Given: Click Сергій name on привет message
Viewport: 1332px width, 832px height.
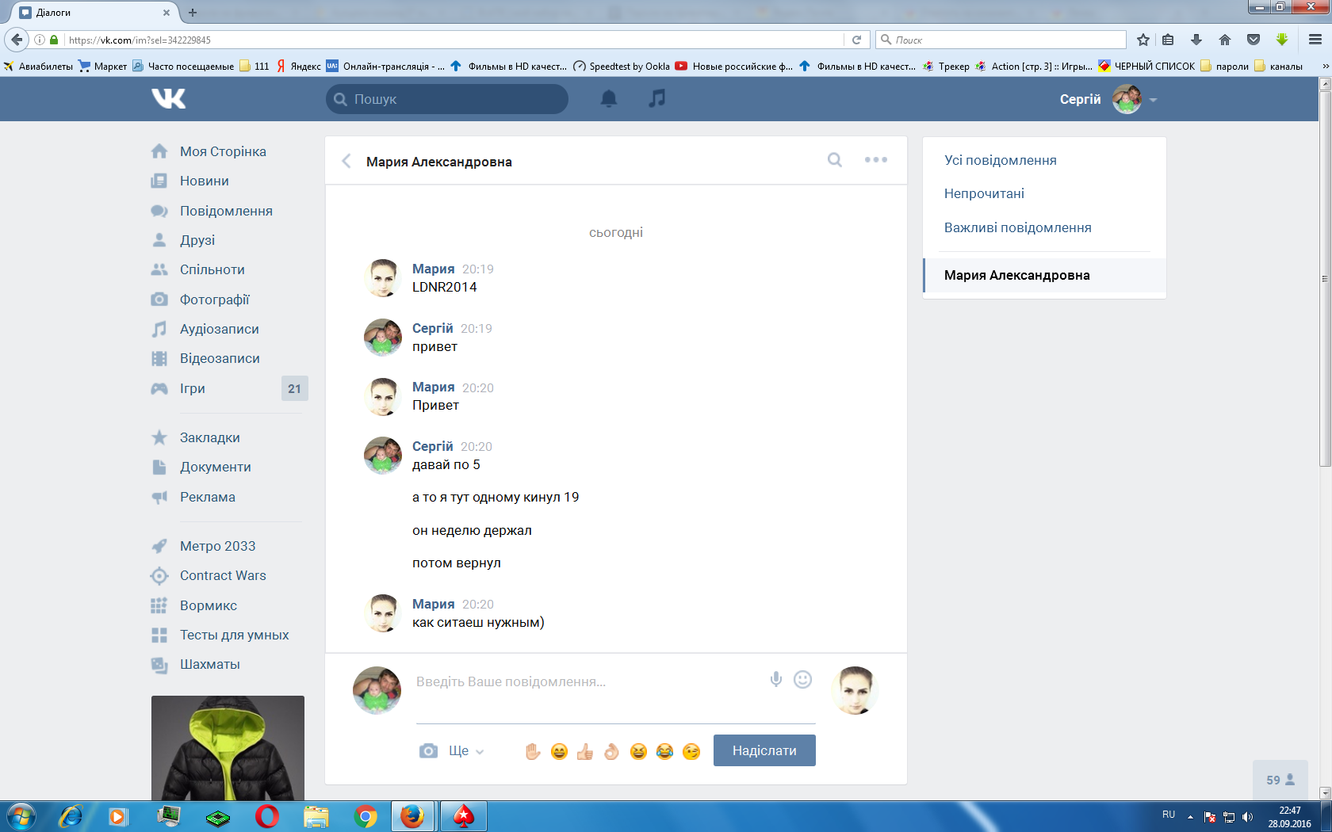Looking at the screenshot, I should point(433,328).
